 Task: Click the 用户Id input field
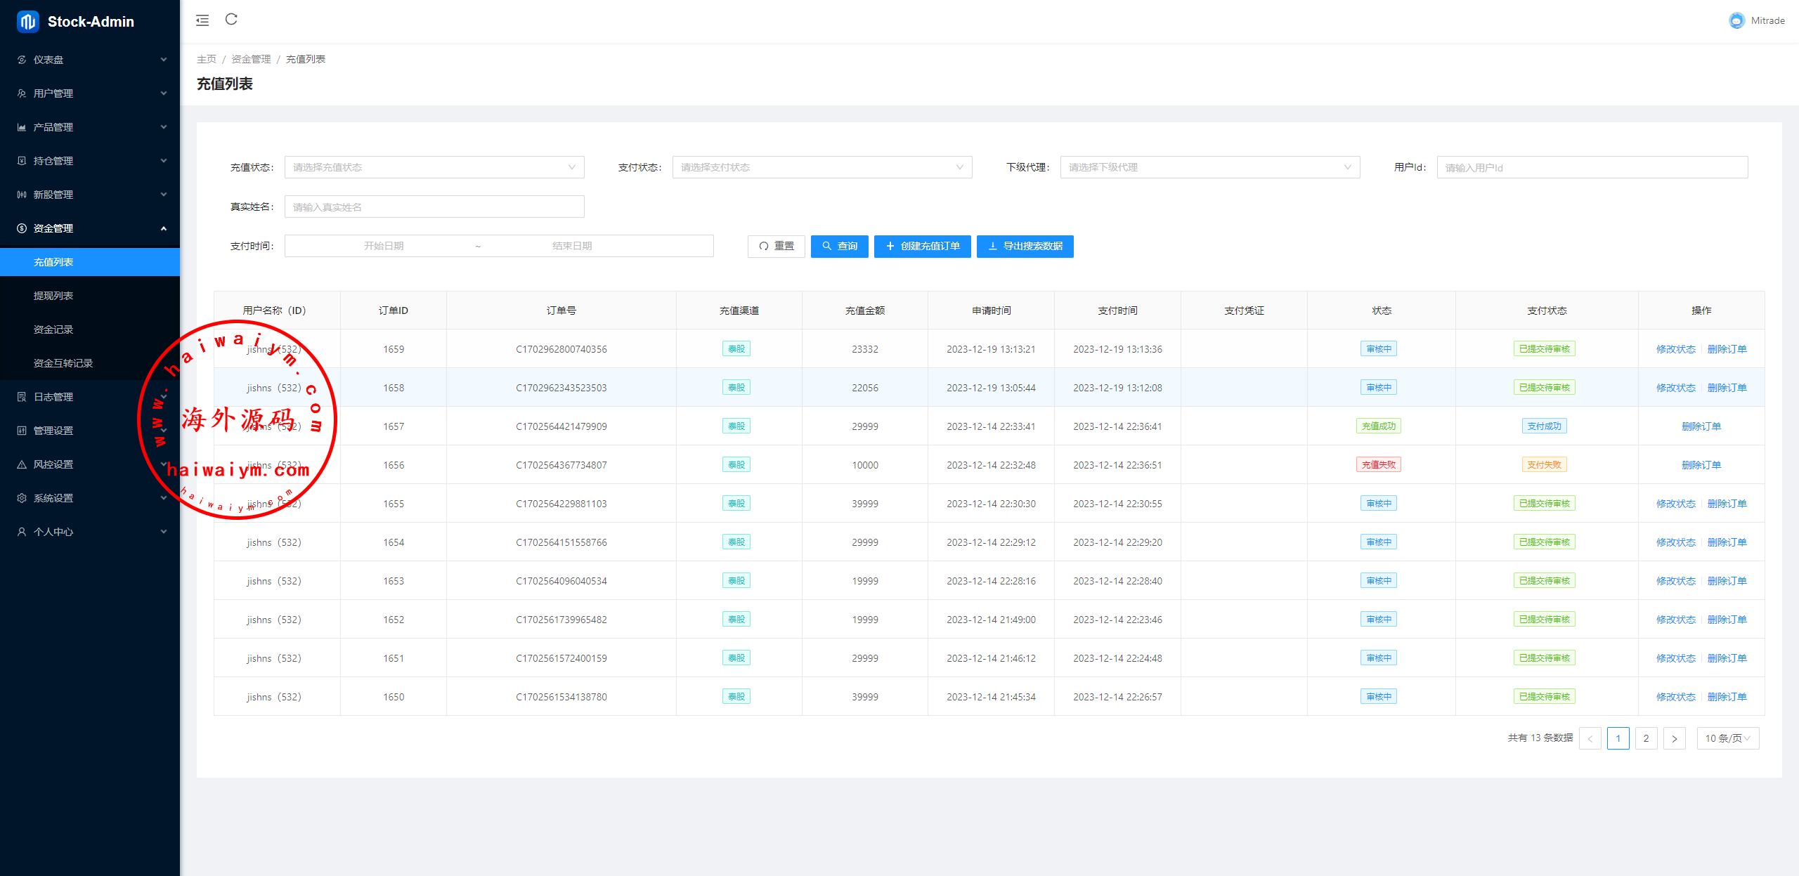[1592, 167]
